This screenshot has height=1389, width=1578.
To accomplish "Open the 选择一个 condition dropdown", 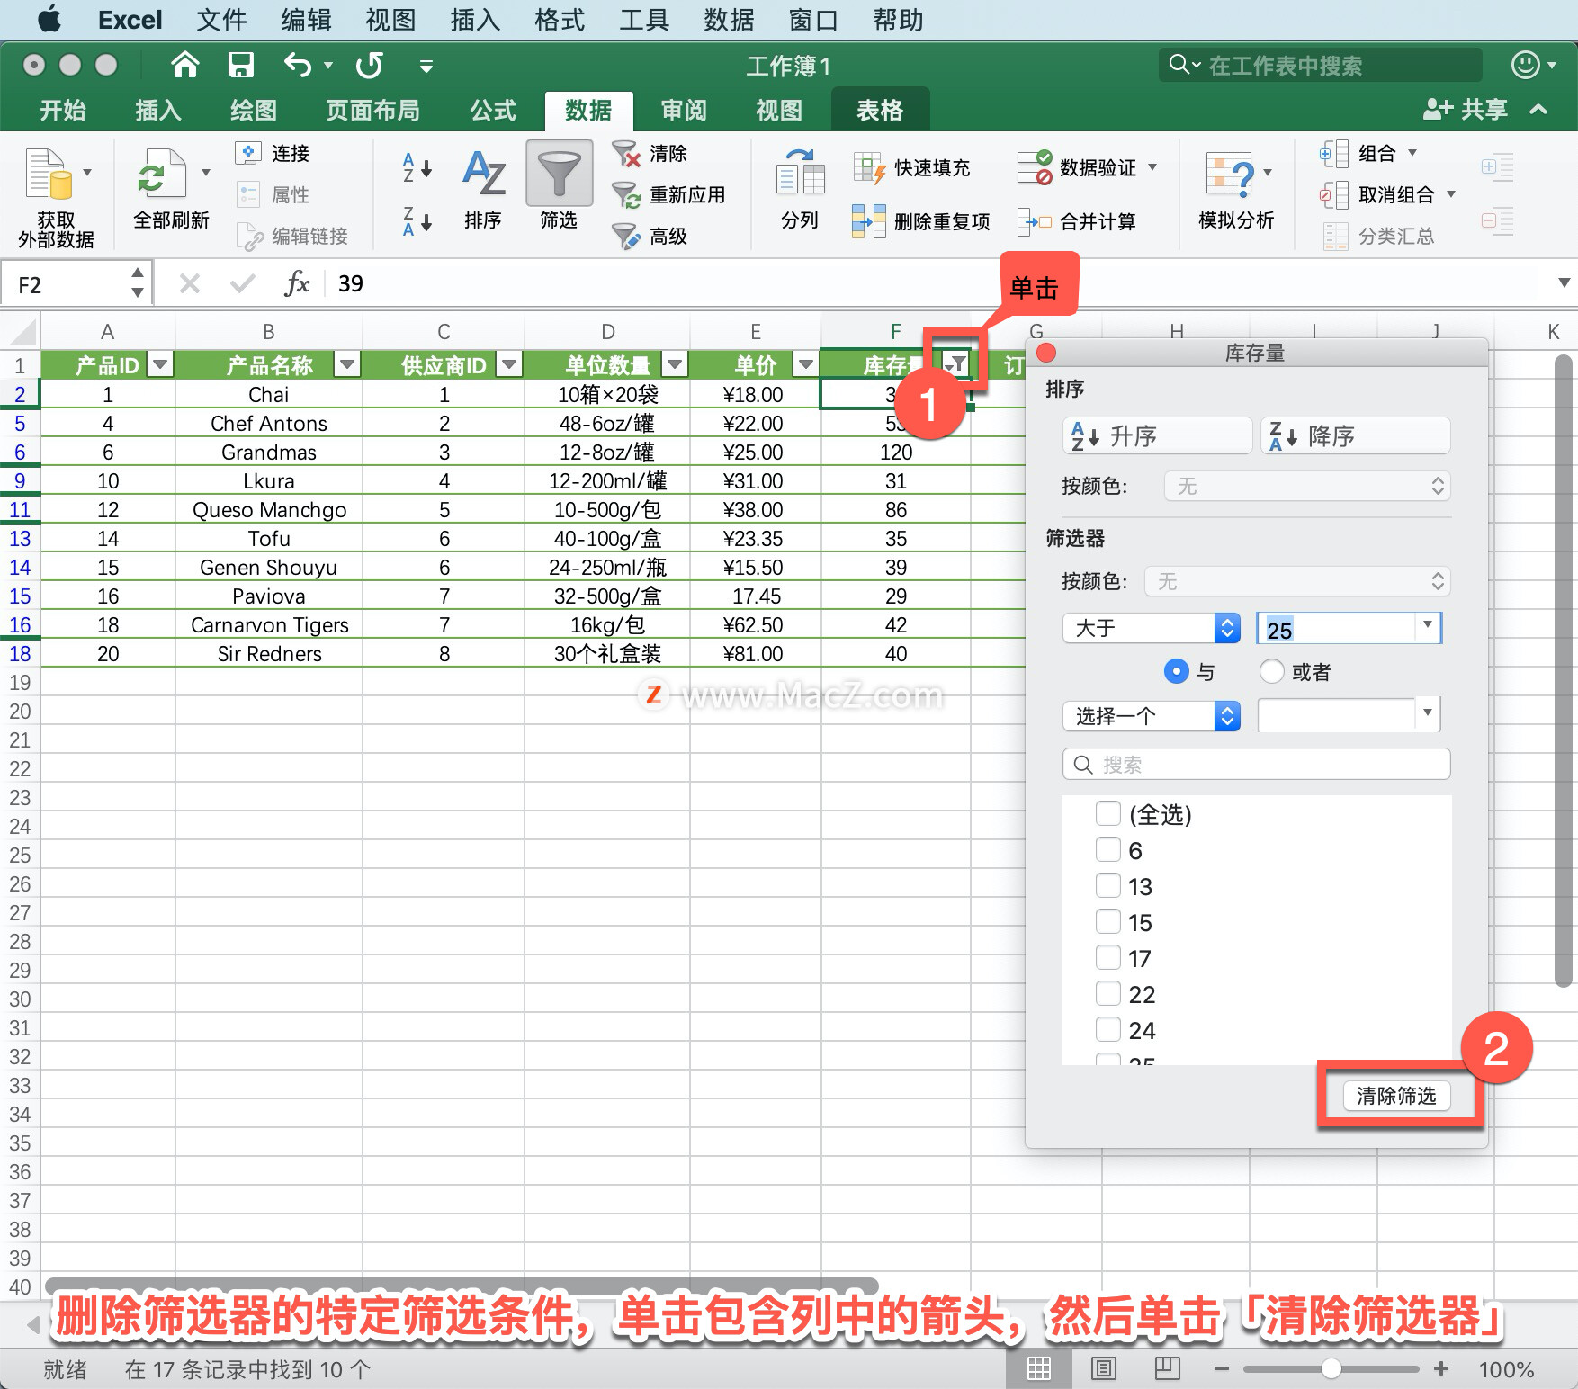I will point(1152,716).
